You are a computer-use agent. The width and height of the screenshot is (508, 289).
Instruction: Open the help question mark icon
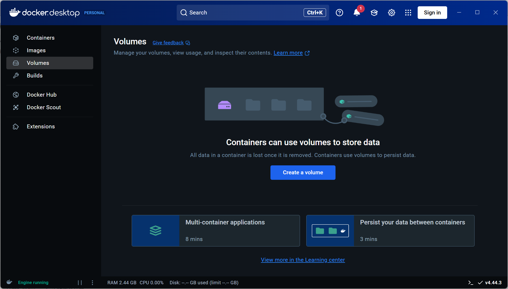point(339,13)
